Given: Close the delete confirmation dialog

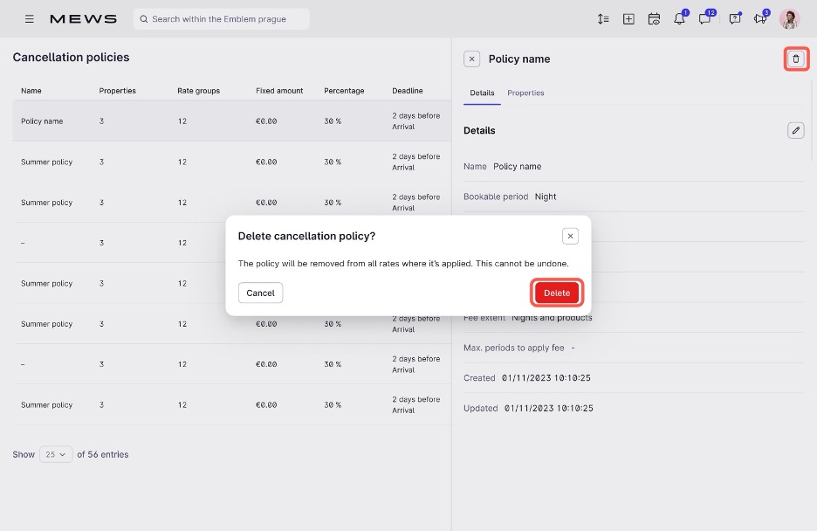Looking at the screenshot, I should pyautogui.click(x=571, y=236).
